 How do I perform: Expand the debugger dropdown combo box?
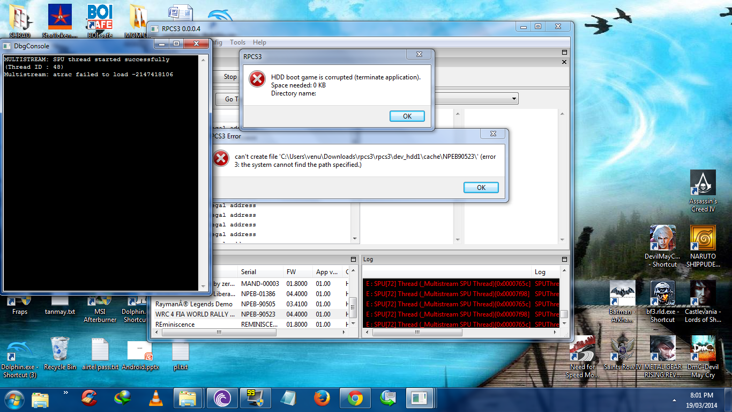pos(514,99)
